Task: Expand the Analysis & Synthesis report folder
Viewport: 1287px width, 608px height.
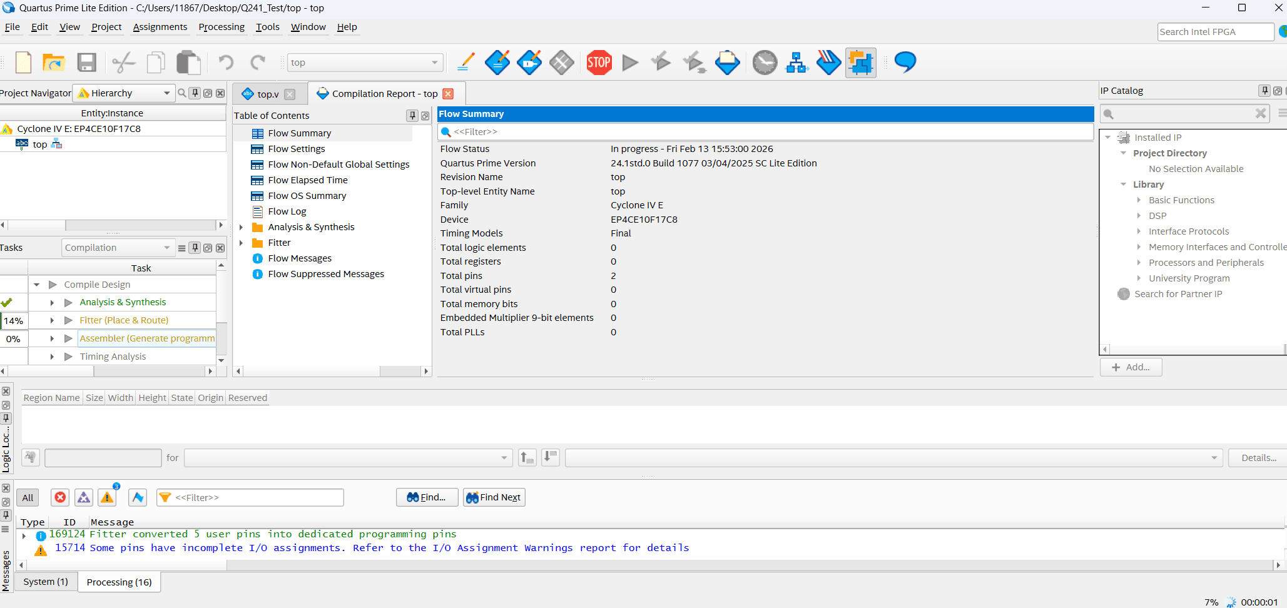Action: point(241,227)
